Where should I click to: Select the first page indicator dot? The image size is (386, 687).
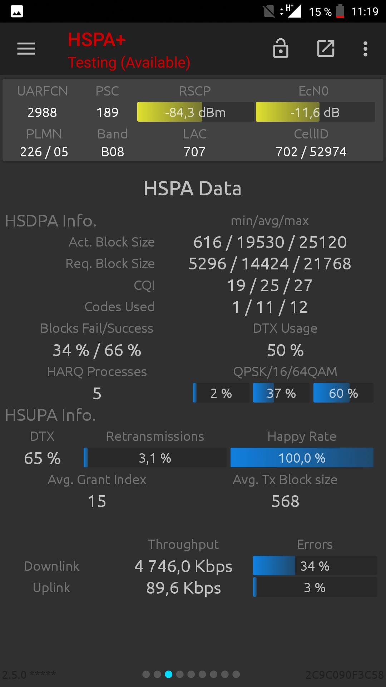pos(146,674)
